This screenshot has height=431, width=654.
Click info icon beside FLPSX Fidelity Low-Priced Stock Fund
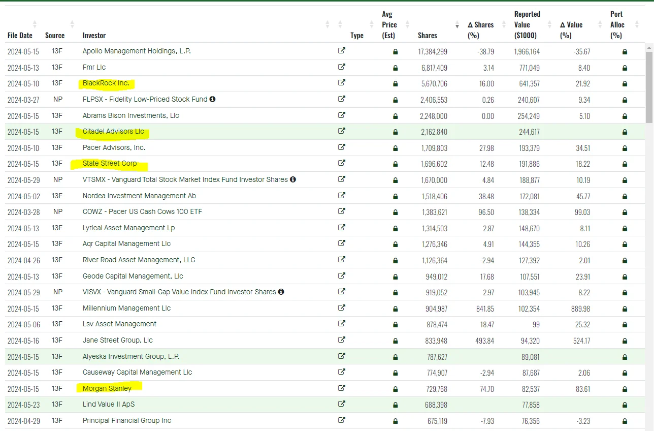tap(212, 99)
